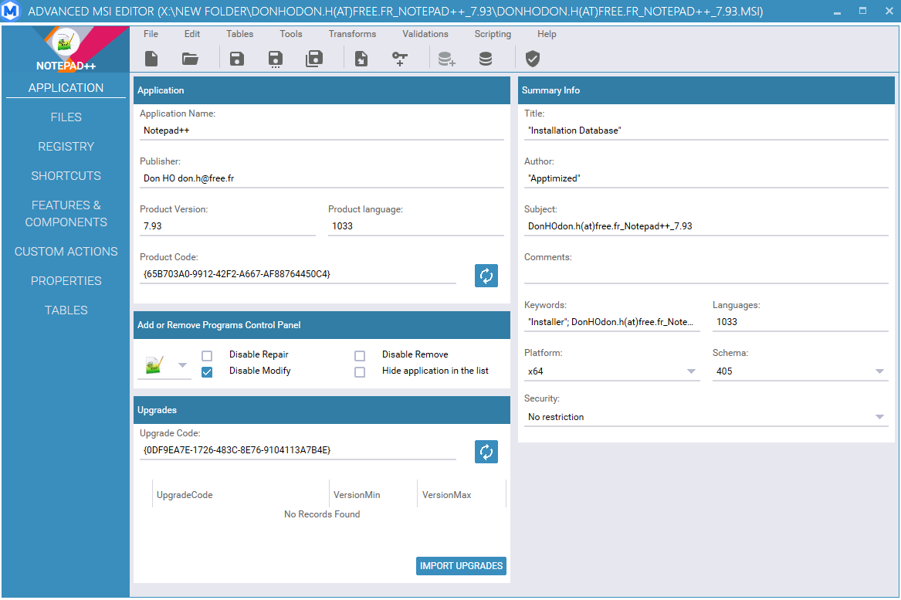Tick Hide application in the list
This screenshot has width=901, height=600.
tap(360, 372)
